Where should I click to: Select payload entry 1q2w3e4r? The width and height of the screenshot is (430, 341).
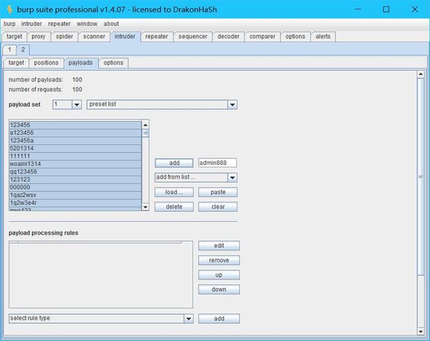click(75, 203)
